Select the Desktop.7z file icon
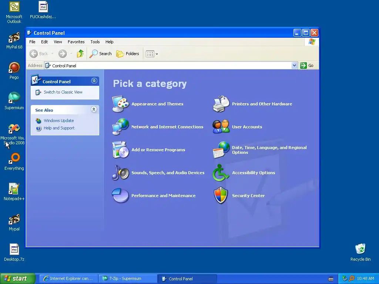The height and width of the screenshot is (284, 379). point(14,253)
